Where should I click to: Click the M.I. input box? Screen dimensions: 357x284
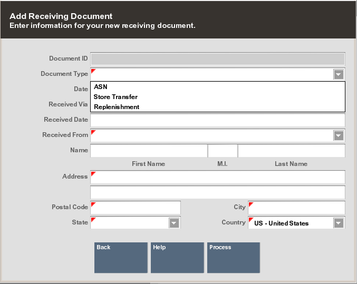223,151
